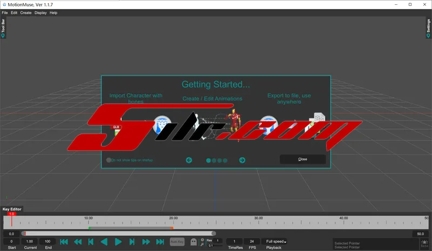432x251 pixels.
Task: Click the 'Import Character with bones' text
Action: point(136,99)
